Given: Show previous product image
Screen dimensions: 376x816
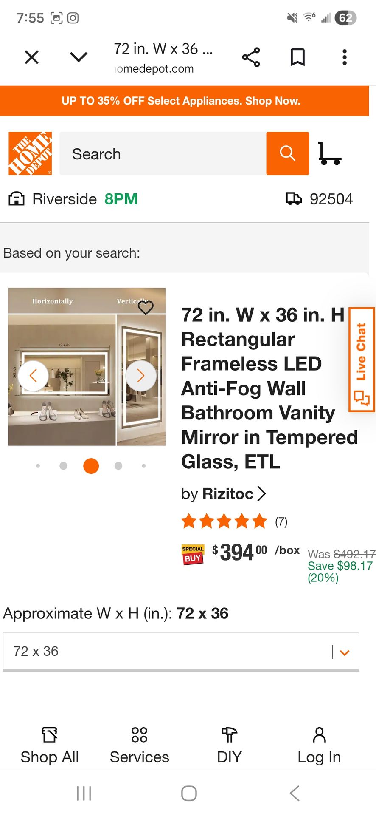Looking at the screenshot, I should pyautogui.click(x=33, y=376).
